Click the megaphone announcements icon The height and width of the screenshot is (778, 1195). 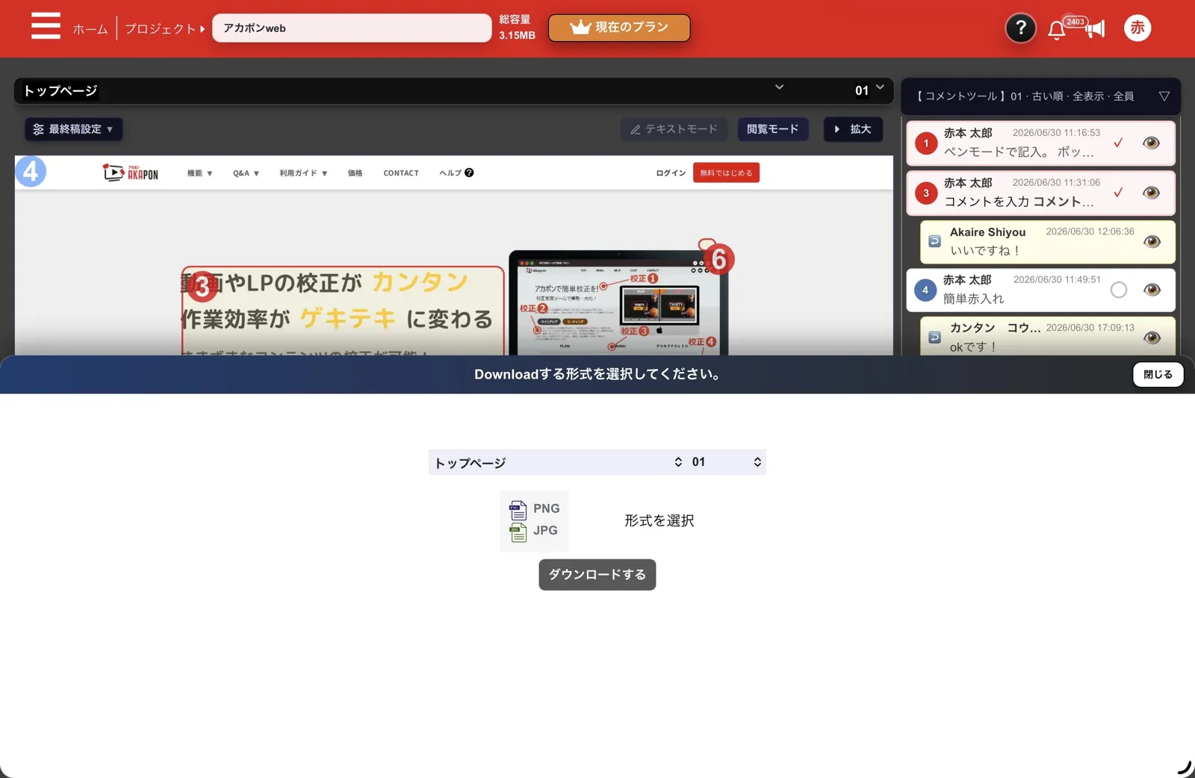pyautogui.click(x=1095, y=29)
